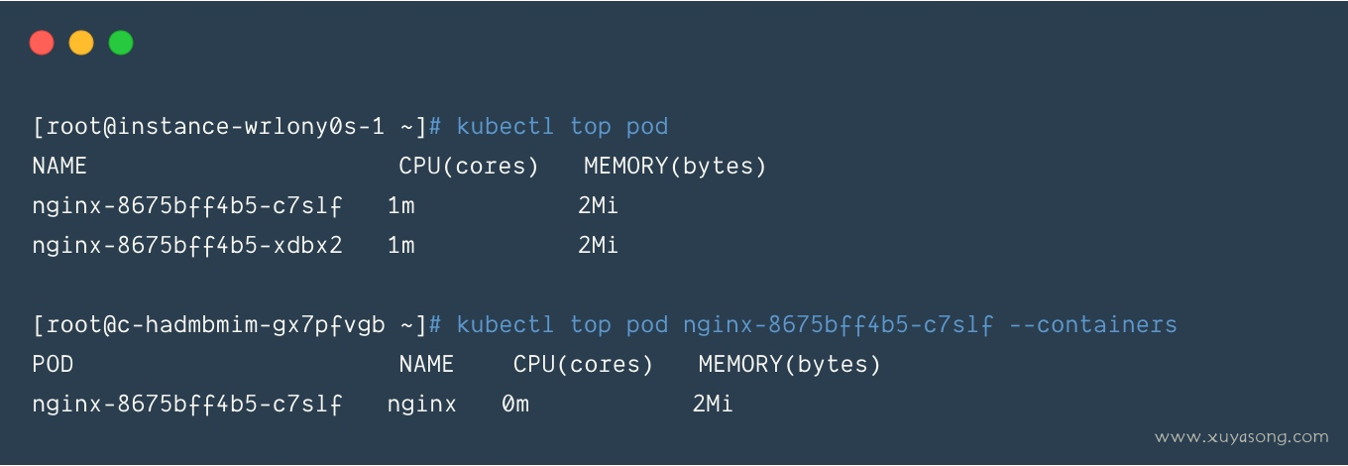Click pod name nginx-8675bff4b5-c7slf in first table

coord(187,206)
